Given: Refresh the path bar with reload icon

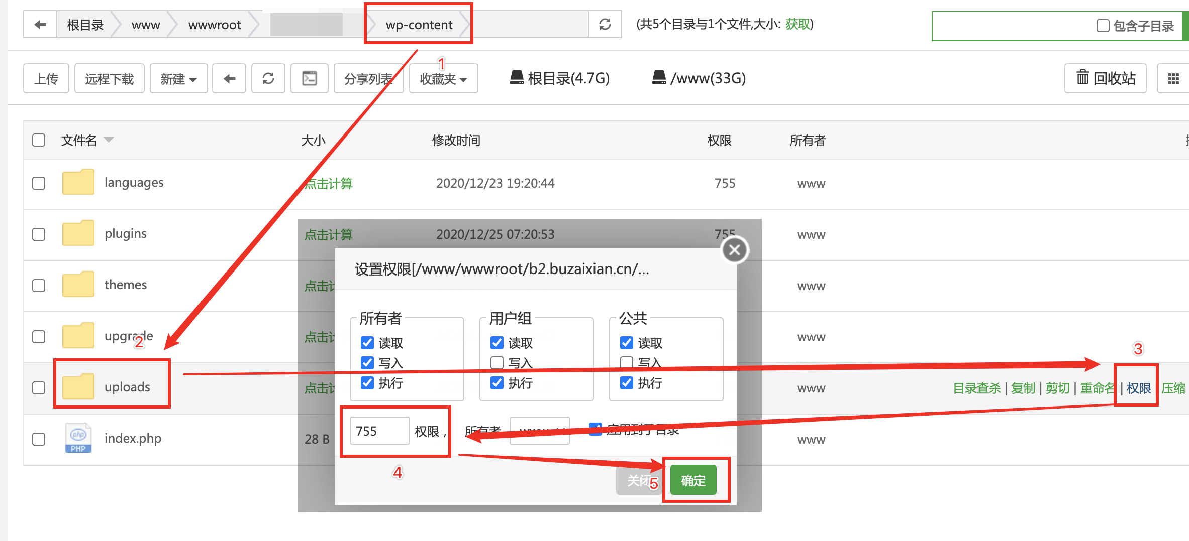Looking at the screenshot, I should 605,24.
